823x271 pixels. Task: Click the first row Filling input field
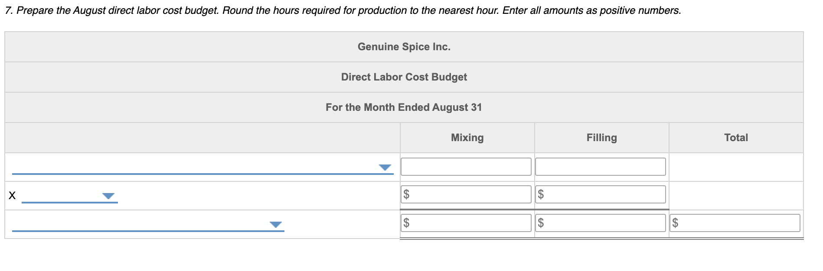point(601,167)
